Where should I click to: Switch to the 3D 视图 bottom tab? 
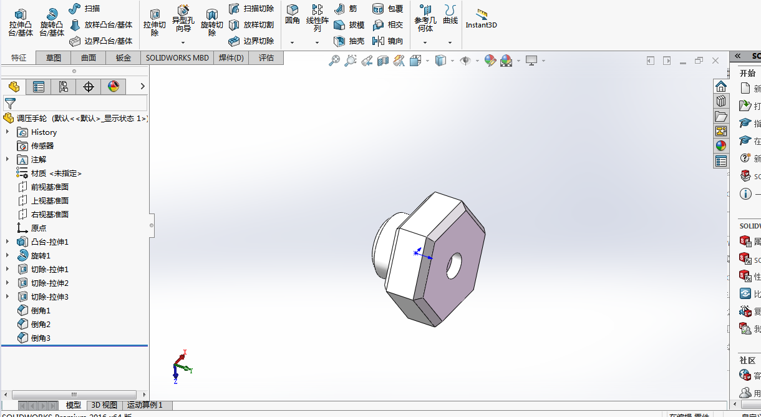pos(104,405)
